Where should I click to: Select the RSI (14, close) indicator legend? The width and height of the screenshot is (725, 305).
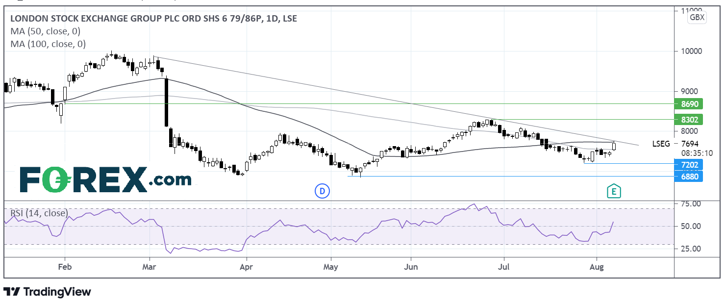(39, 213)
